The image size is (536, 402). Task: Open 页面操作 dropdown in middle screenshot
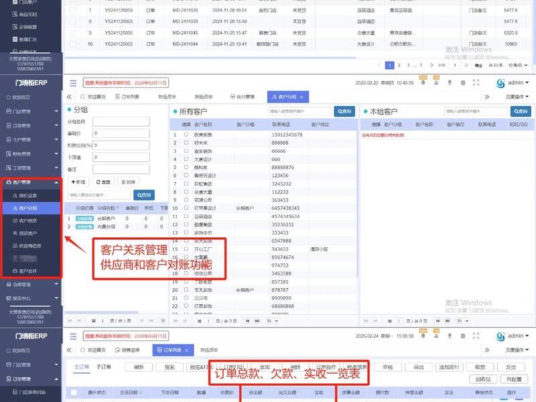click(517, 96)
